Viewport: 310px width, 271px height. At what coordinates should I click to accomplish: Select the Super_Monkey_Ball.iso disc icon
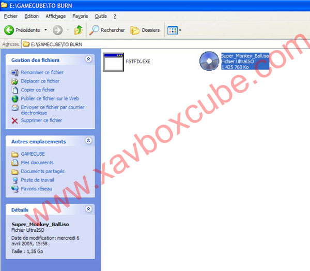point(209,61)
